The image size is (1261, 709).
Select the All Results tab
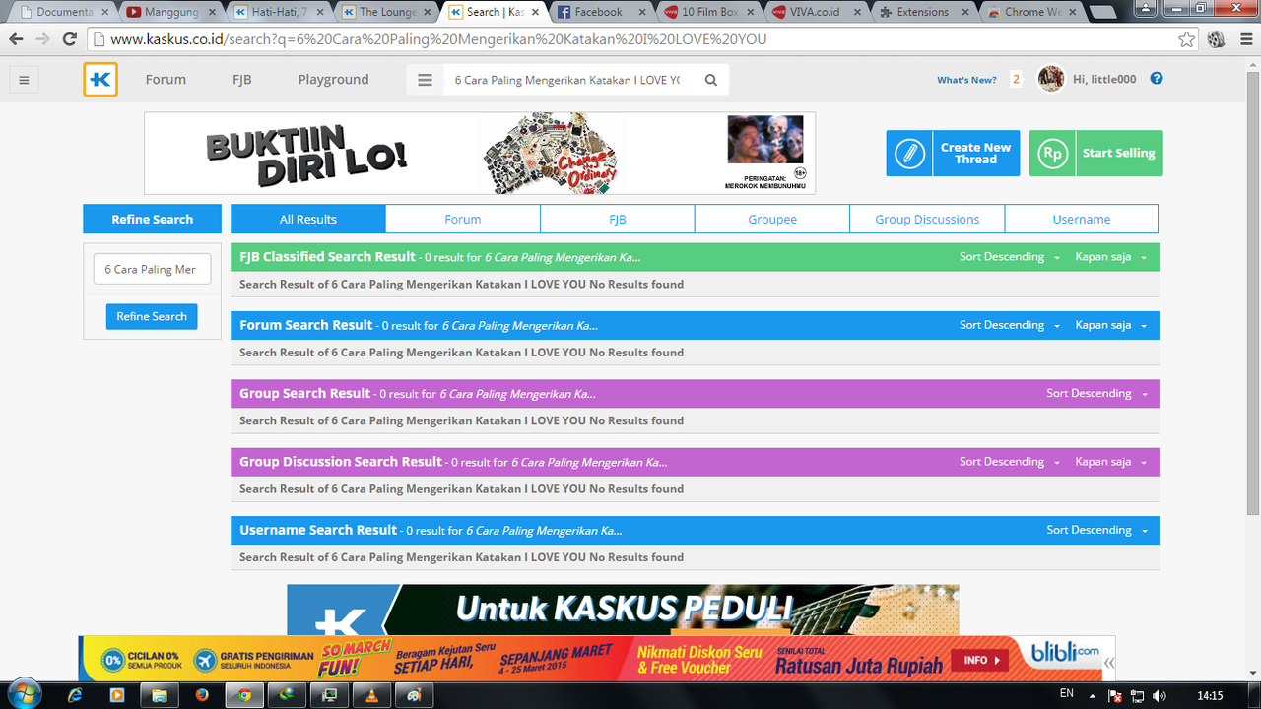[308, 219]
